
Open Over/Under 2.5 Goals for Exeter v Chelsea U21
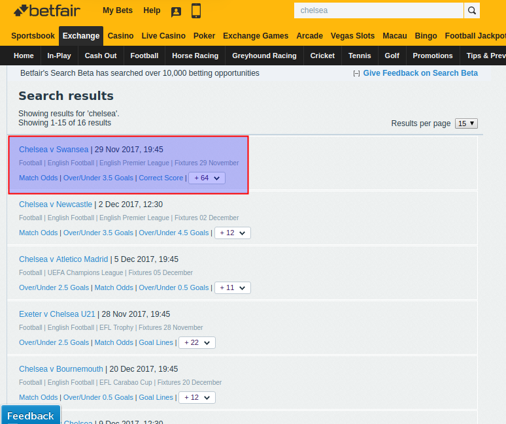(54, 342)
